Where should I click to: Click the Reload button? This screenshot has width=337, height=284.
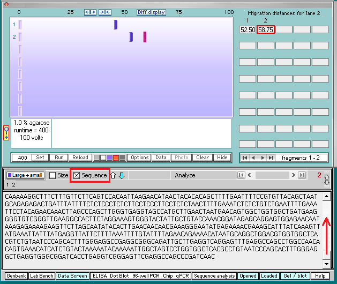click(80, 158)
